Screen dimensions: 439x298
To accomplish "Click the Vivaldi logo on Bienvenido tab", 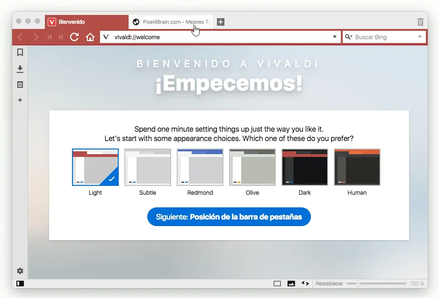I will point(52,22).
